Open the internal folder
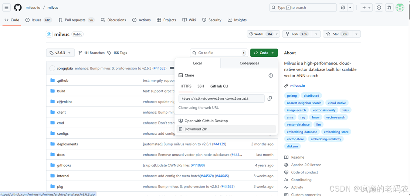The height and width of the screenshot is (196, 410). point(63,176)
